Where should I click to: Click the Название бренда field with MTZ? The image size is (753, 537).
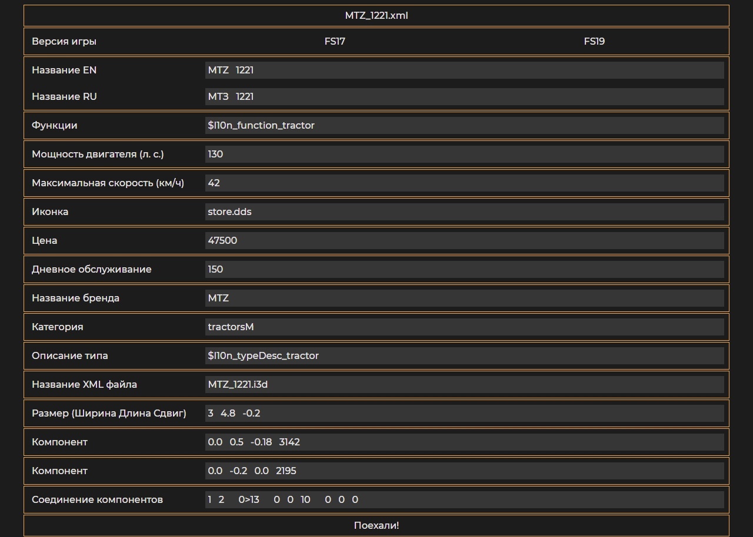(464, 298)
